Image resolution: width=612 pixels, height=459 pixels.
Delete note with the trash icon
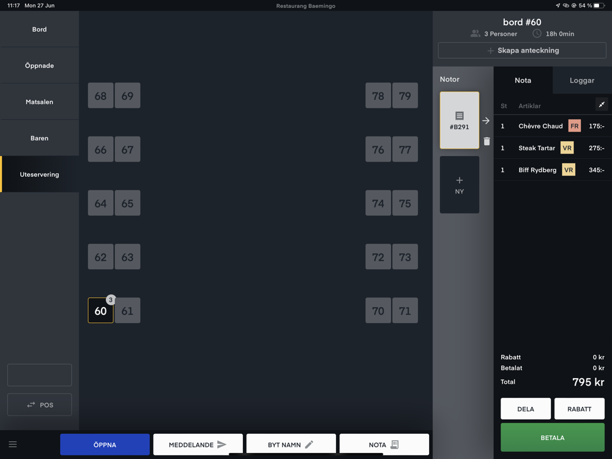(487, 141)
